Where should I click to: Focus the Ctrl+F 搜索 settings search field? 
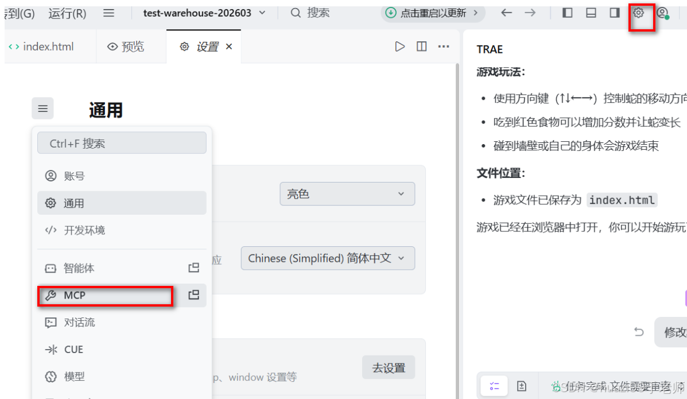click(122, 143)
